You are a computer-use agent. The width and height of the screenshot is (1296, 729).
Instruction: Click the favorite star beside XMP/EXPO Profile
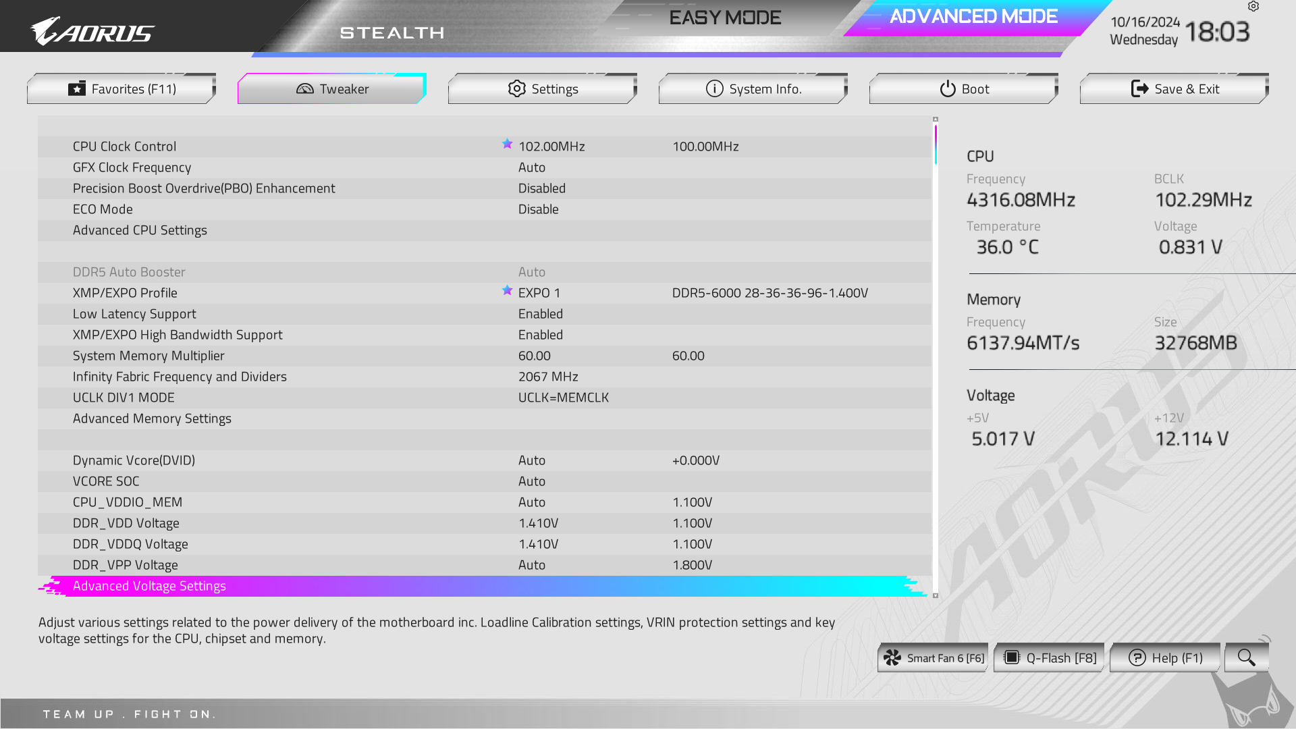pos(508,290)
